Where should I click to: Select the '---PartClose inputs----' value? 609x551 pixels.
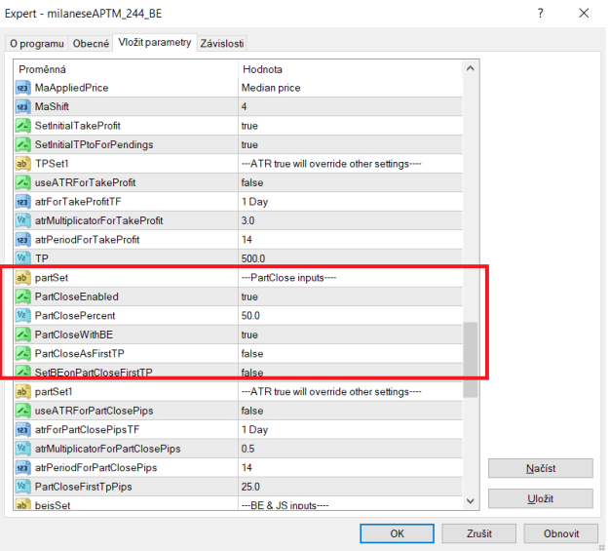click(x=288, y=278)
